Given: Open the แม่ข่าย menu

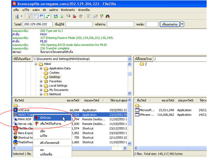Looking at the screenshot, I should (x=54, y=10).
